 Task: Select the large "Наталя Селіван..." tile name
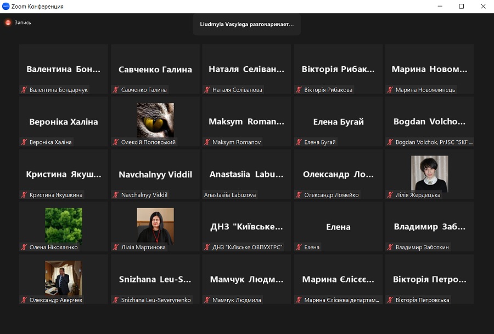tap(246, 69)
